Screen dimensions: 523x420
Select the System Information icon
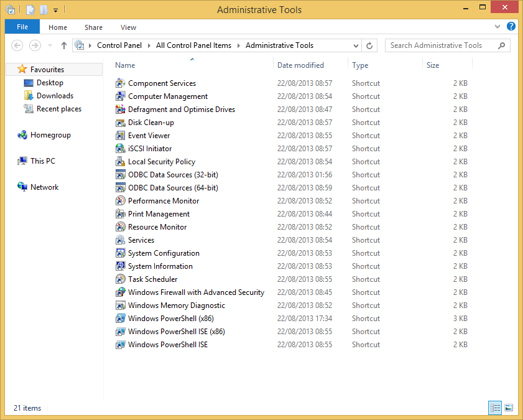tap(120, 266)
